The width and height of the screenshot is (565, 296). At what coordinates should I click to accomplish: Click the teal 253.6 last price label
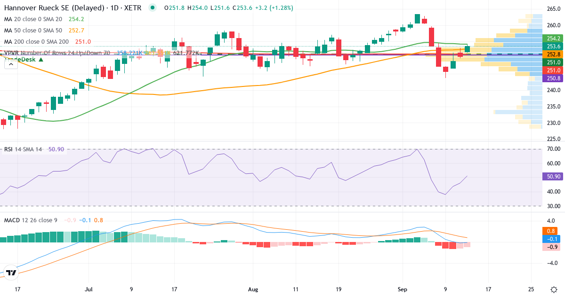552,46
